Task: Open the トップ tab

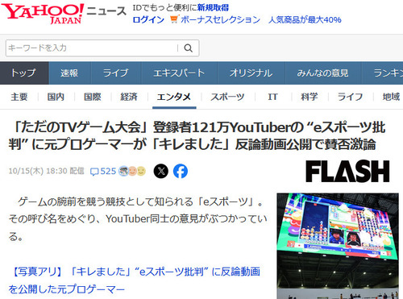Action: (24, 73)
